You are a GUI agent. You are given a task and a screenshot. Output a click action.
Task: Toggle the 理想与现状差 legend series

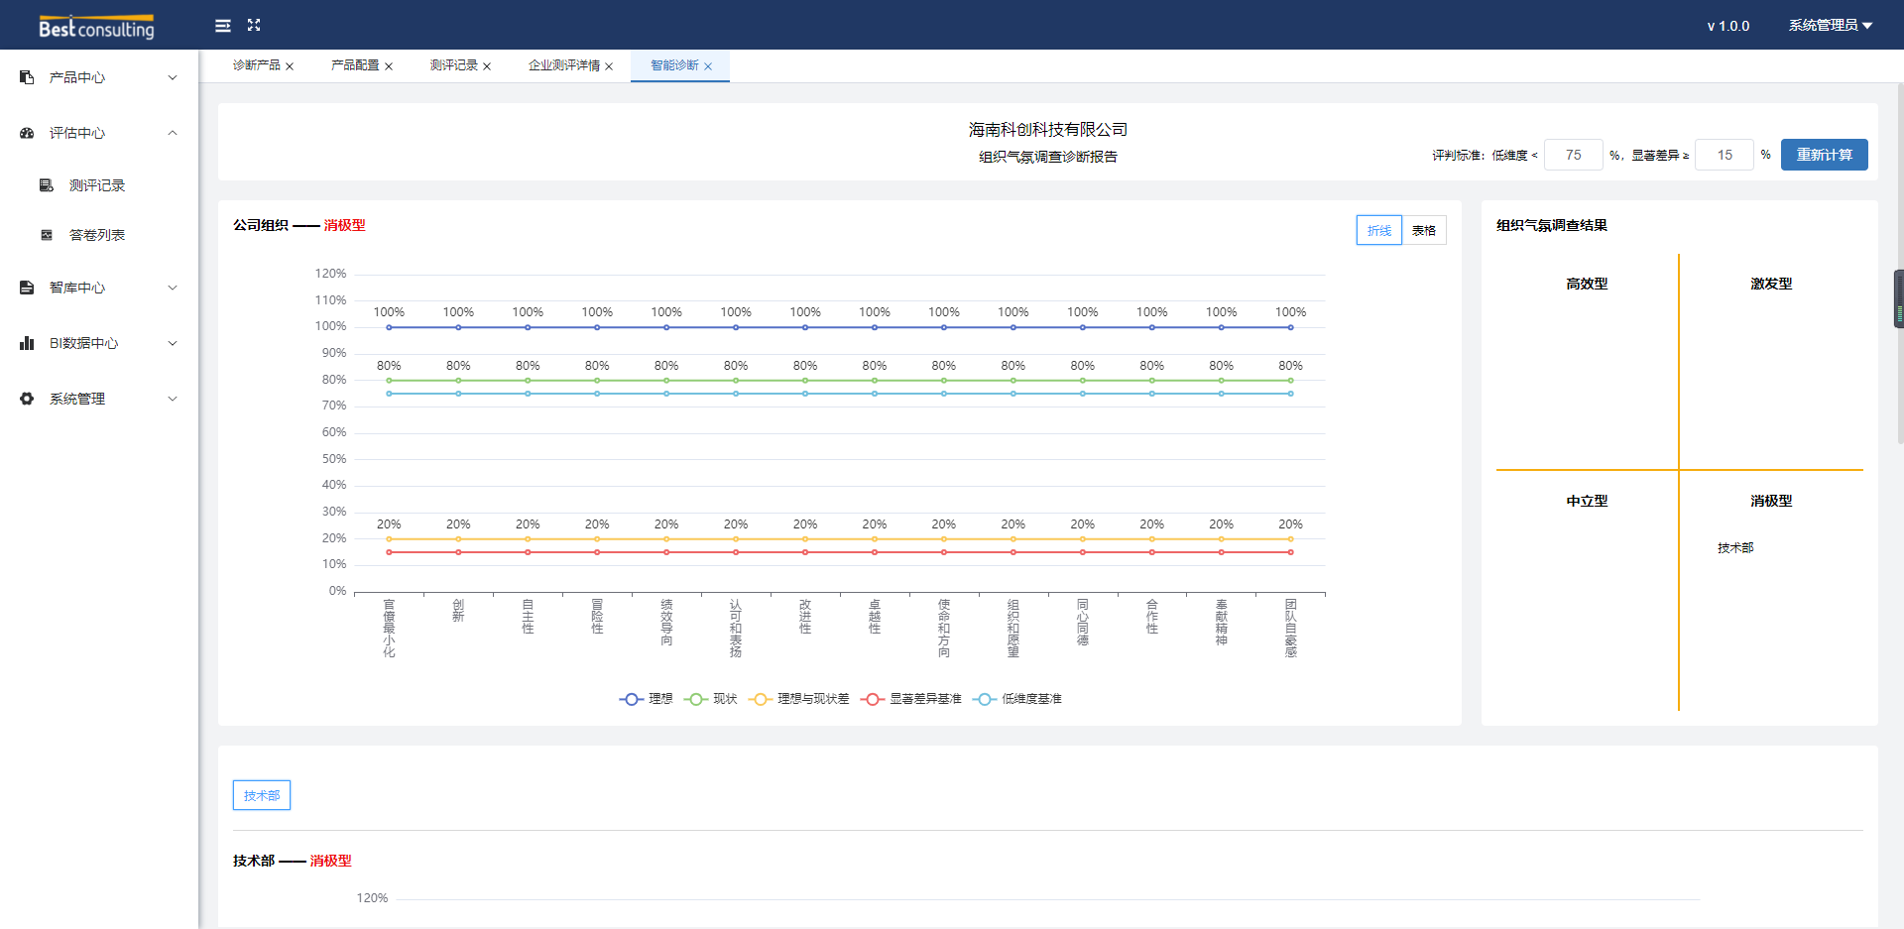click(x=799, y=699)
